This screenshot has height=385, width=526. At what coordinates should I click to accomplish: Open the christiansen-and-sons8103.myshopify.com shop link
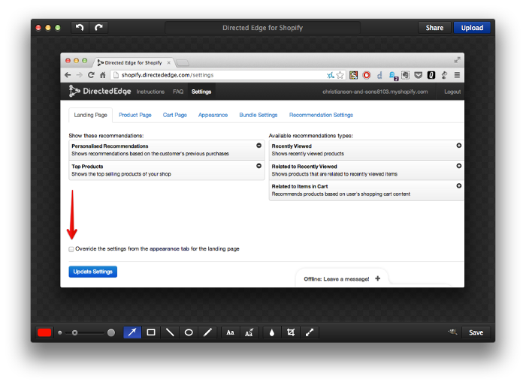pos(375,92)
